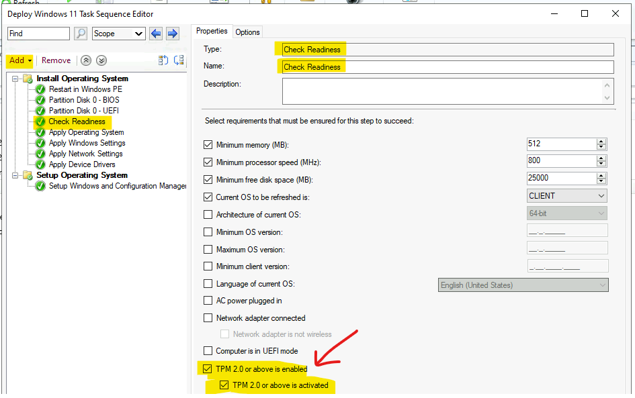This screenshot has height=398, width=635.
Task: Click Description box scroll down arrow
Action: [x=607, y=98]
